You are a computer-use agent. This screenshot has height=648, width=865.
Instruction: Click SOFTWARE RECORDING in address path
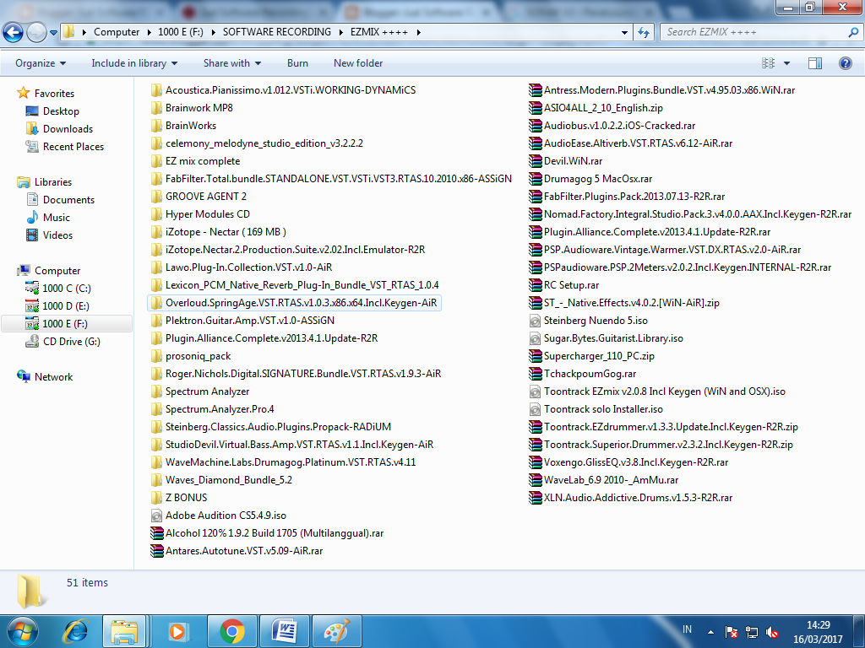(277, 32)
